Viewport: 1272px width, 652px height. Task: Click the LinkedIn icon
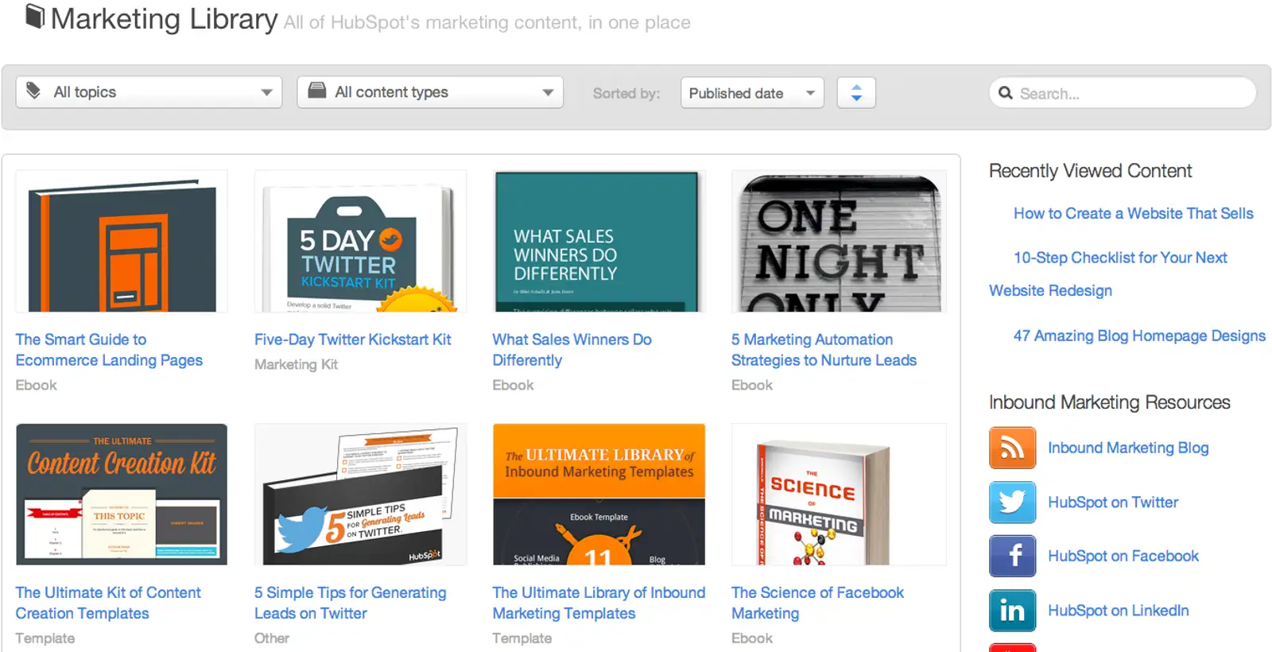click(x=1012, y=610)
